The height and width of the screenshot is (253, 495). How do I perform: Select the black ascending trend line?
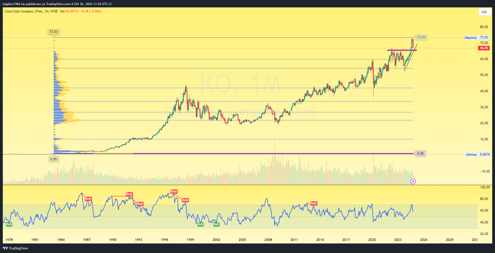coord(411,57)
